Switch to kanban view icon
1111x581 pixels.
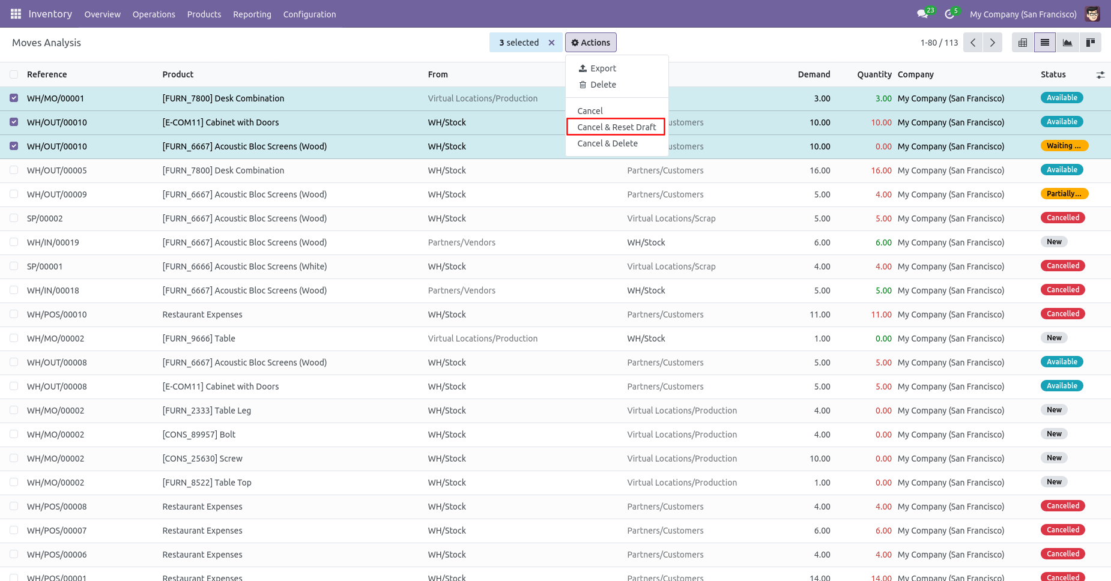click(1090, 43)
